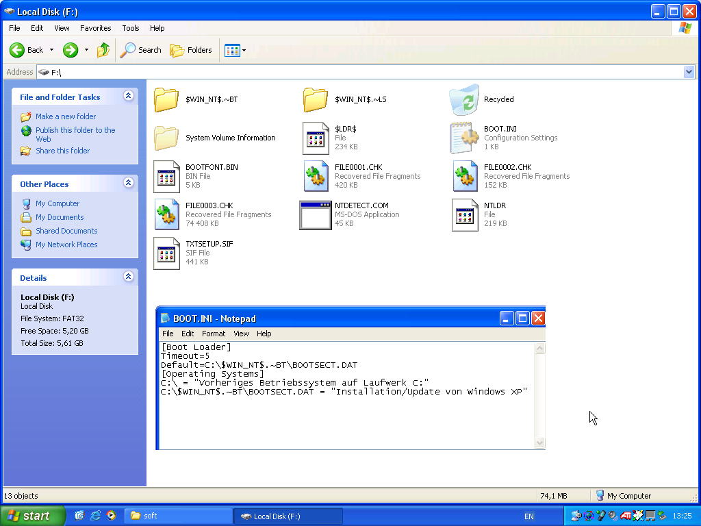Open Notepad's File menu
701x526 pixels.
(x=168, y=334)
